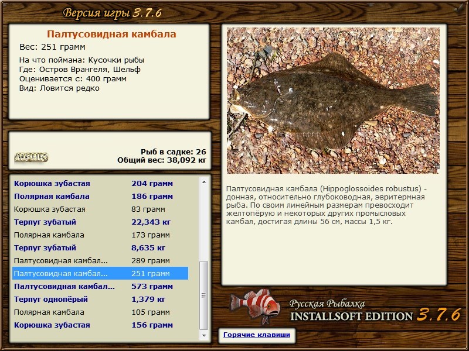This screenshot has width=469, height=351.
Task: Select Палтусовидная камбала 573 грамм row
Action: (x=100, y=286)
